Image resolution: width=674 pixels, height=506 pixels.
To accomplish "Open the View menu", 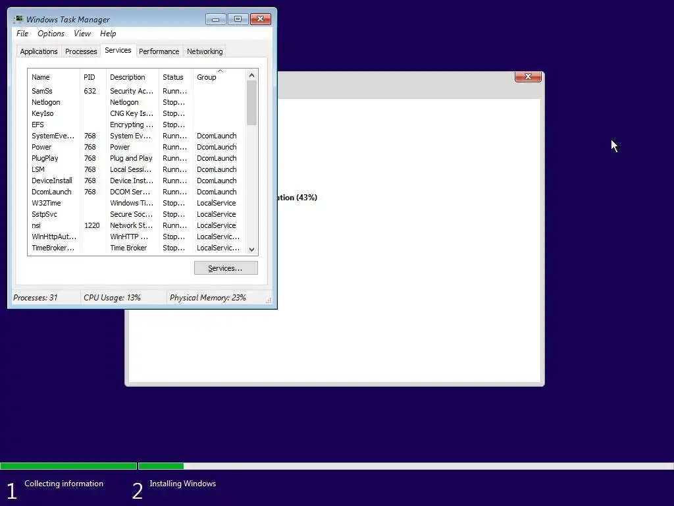I will pos(82,34).
